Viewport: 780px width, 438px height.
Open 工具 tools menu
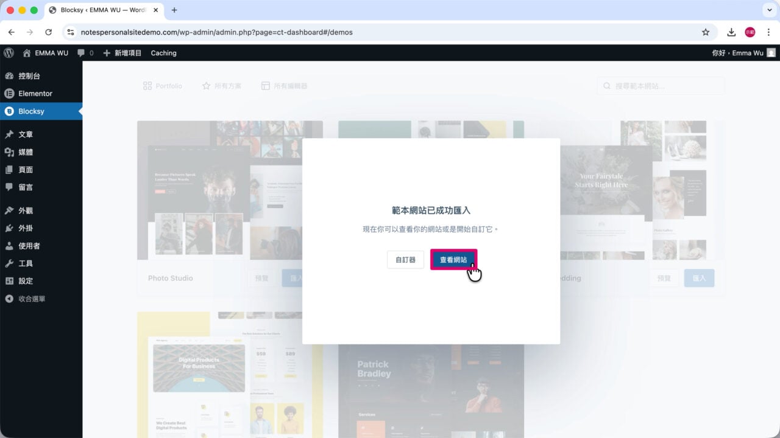pos(41,263)
